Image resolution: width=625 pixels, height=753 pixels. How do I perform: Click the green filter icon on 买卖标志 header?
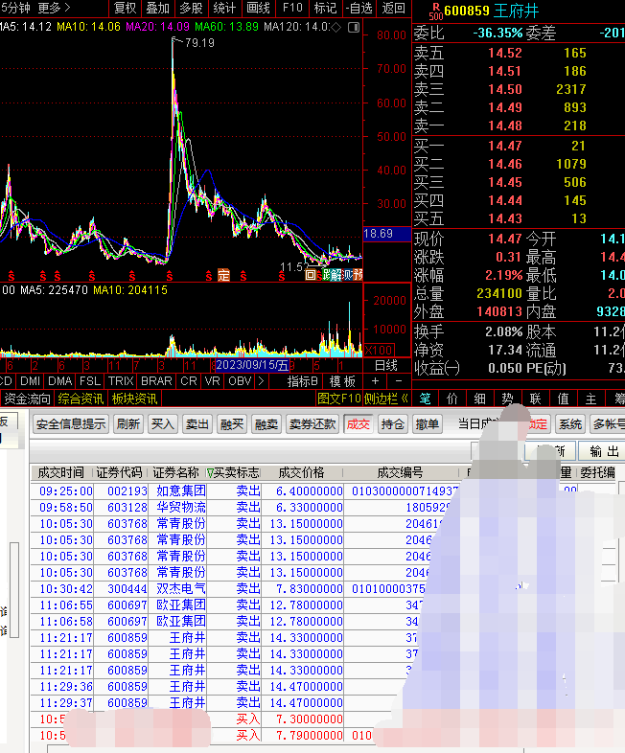pyautogui.click(x=210, y=473)
